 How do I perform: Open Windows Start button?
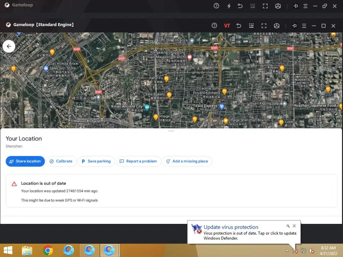8,250
